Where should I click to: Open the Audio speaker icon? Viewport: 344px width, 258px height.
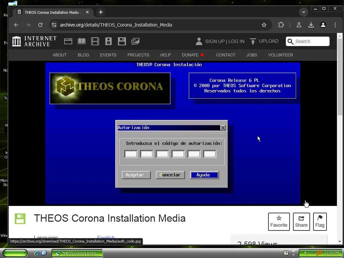(109, 41)
